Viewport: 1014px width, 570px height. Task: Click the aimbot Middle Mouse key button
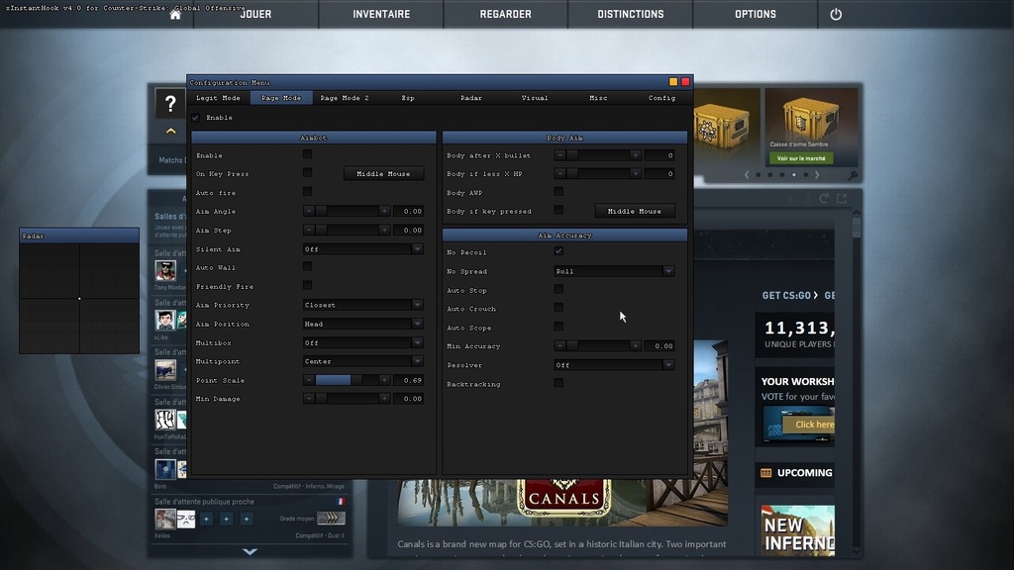383,174
